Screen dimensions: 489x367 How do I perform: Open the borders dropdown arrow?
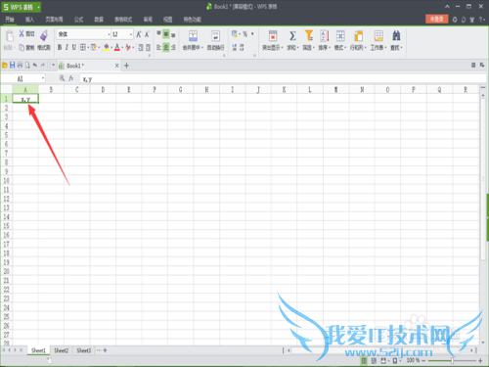pos(88,48)
